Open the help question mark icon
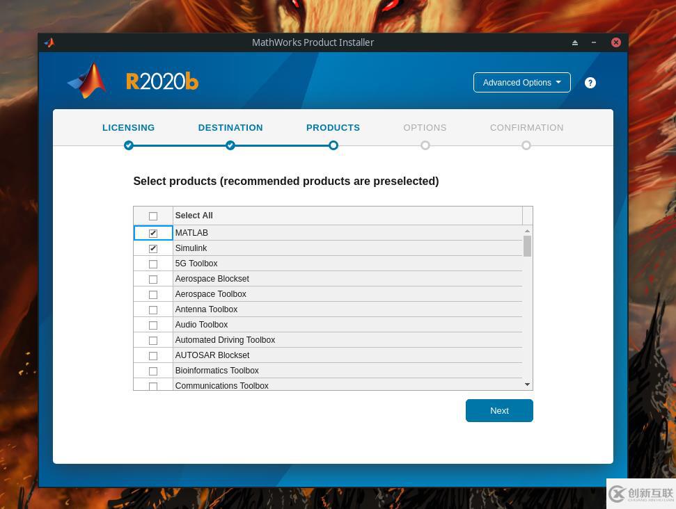676x509 pixels. click(590, 83)
